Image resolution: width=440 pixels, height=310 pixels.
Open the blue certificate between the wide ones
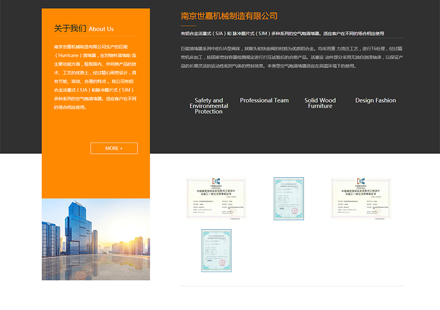[289, 198]
